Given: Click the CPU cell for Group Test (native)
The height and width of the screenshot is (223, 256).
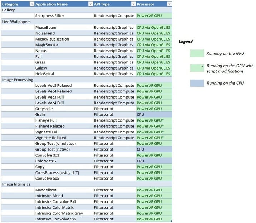Looking at the screenshot, I should [x=154, y=150].
